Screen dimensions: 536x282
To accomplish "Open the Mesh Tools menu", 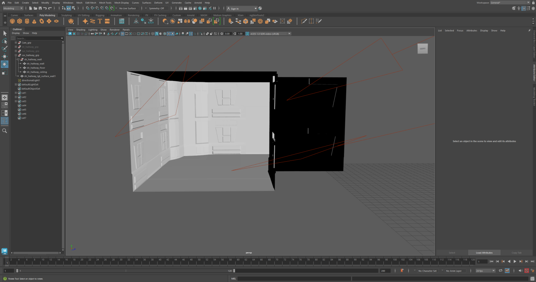I will 105,3.
